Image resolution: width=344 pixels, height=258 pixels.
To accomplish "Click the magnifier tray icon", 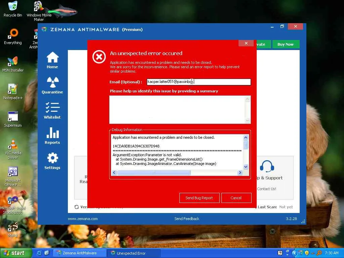I will (x=319, y=253).
